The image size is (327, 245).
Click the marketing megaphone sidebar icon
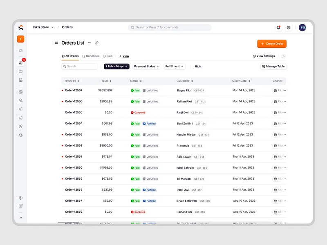tap(20, 109)
